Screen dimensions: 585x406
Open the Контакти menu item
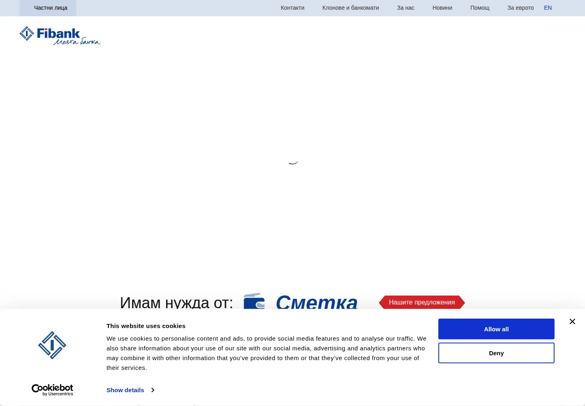pos(292,8)
